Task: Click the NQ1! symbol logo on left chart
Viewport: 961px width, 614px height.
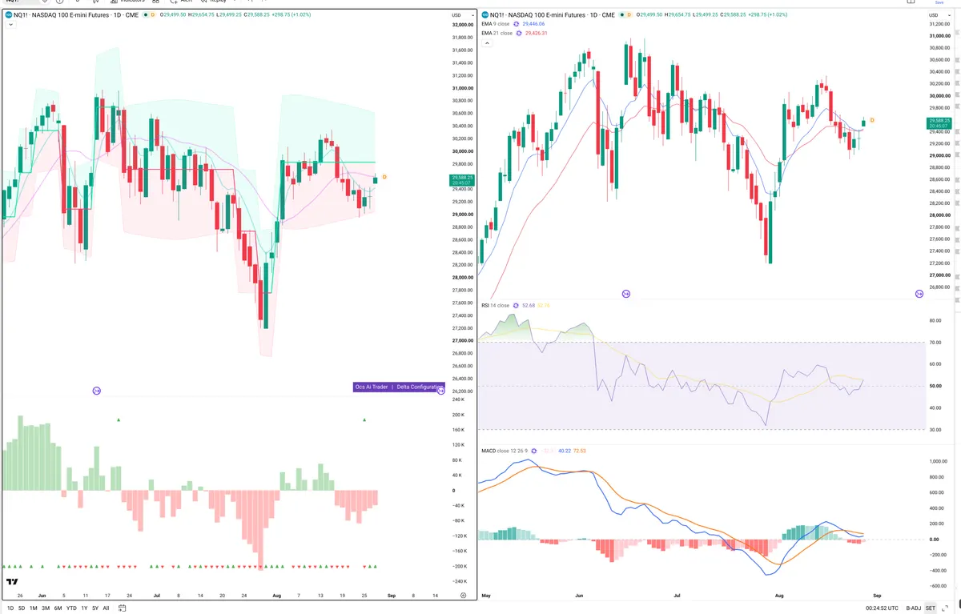Action: (8, 15)
